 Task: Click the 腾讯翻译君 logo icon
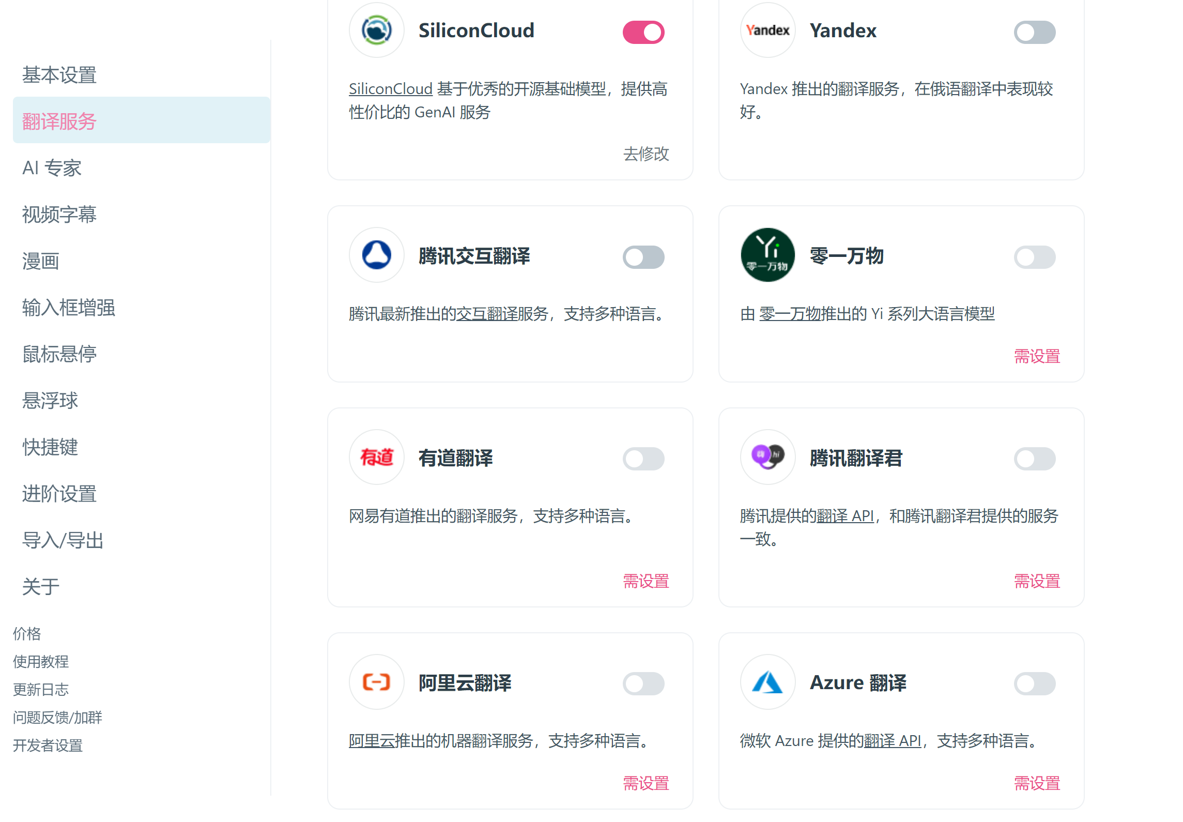pyautogui.click(x=767, y=458)
